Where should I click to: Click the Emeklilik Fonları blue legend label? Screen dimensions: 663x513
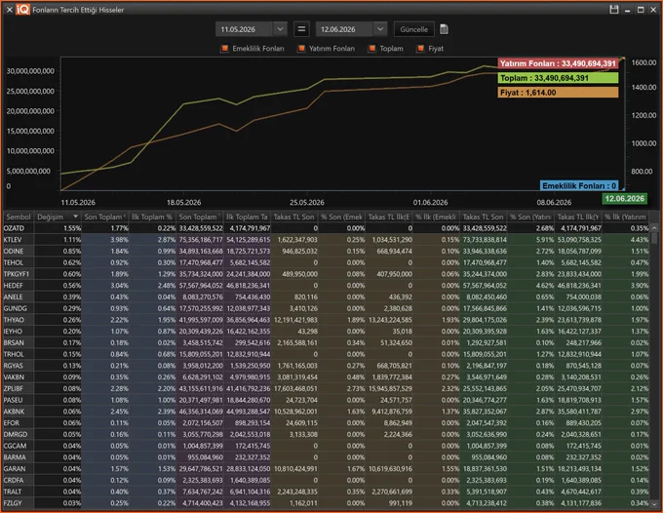pos(579,185)
